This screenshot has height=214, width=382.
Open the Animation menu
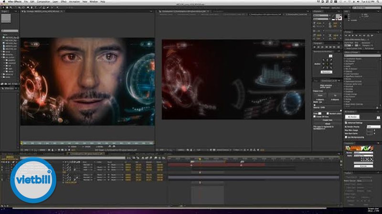pyautogui.click(x=74, y=1)
